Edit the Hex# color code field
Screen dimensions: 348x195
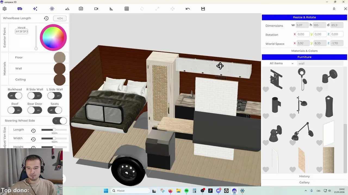click(x=21, y=31)
